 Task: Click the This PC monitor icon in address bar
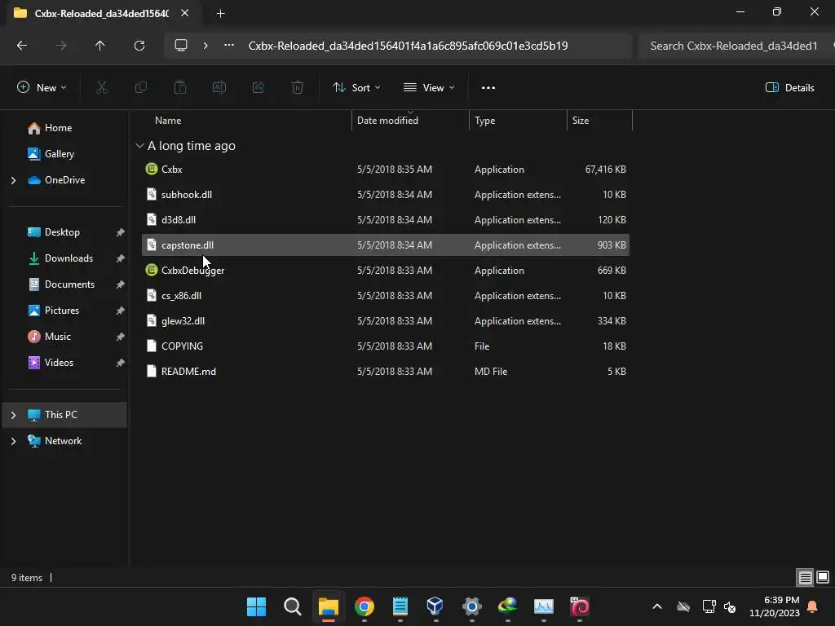click(x=181, y=46)
